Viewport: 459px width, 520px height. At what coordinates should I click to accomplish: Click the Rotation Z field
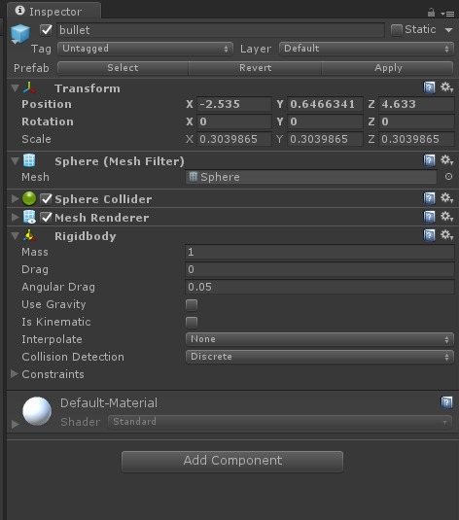(416, 121)
